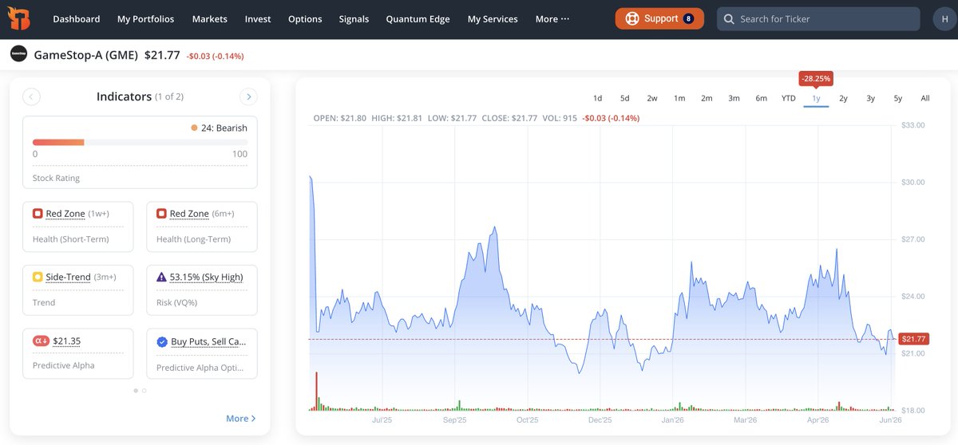Click the Search for Ticker field
The height and width of the screenshot is (445, 958).
pos(820,19)
